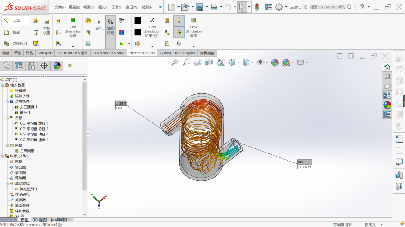This screenshot has height=227, width=405.
Task: Click the Run (运行) solver icon
Action: point(99,25)
